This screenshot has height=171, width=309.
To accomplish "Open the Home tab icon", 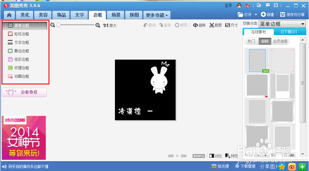I will (x=9, y=15).
